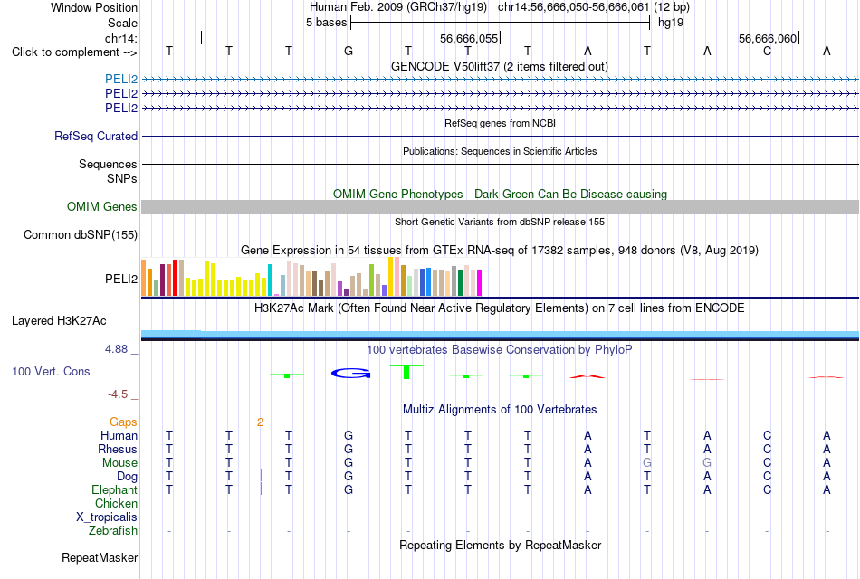Click the hg19 label beside the scale bar
860x579 pixels.
[x=670, y=23]
